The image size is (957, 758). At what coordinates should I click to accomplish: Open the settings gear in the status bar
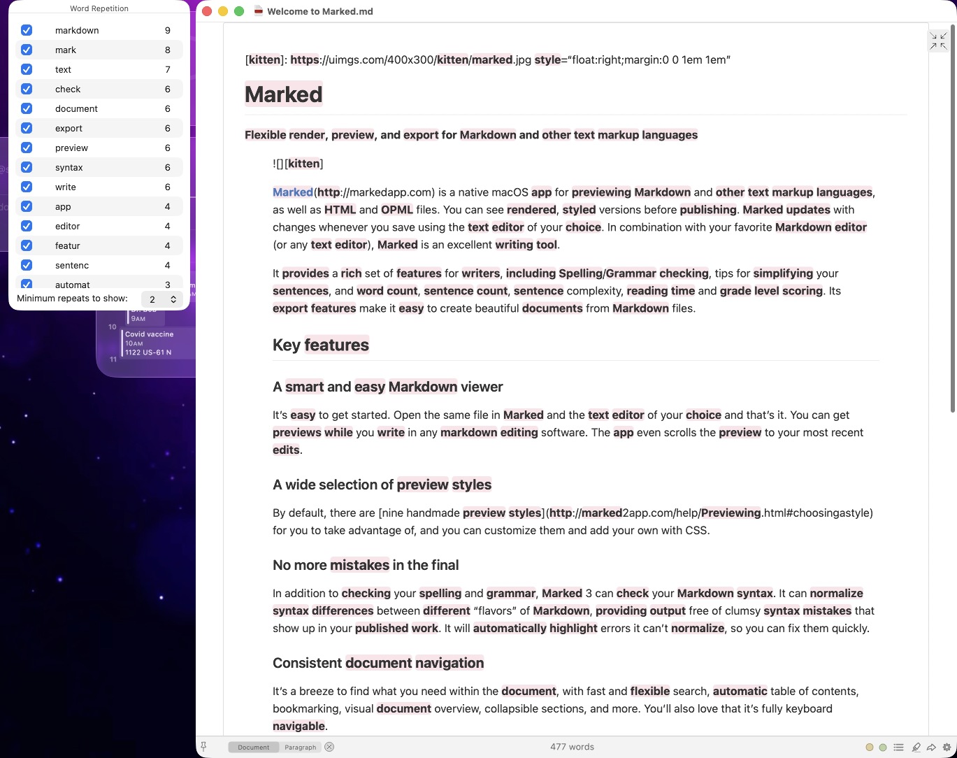tap(947, 748)
